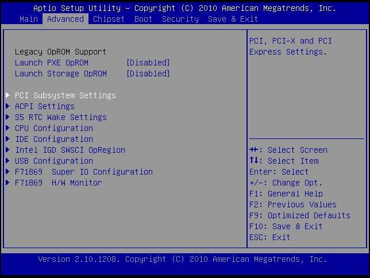Select the Launch PXE OpROM label
This screenshot has width=370, height=278.
[x=52, y=63]
